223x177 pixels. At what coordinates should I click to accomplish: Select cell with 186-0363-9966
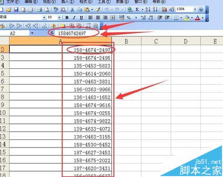click(x=61, y=88)
